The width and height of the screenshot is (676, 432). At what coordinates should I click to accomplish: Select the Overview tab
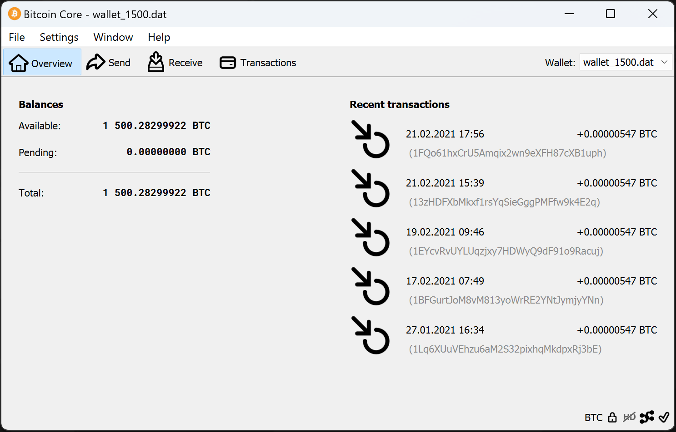pyautogui.click(x=42, y=63)
